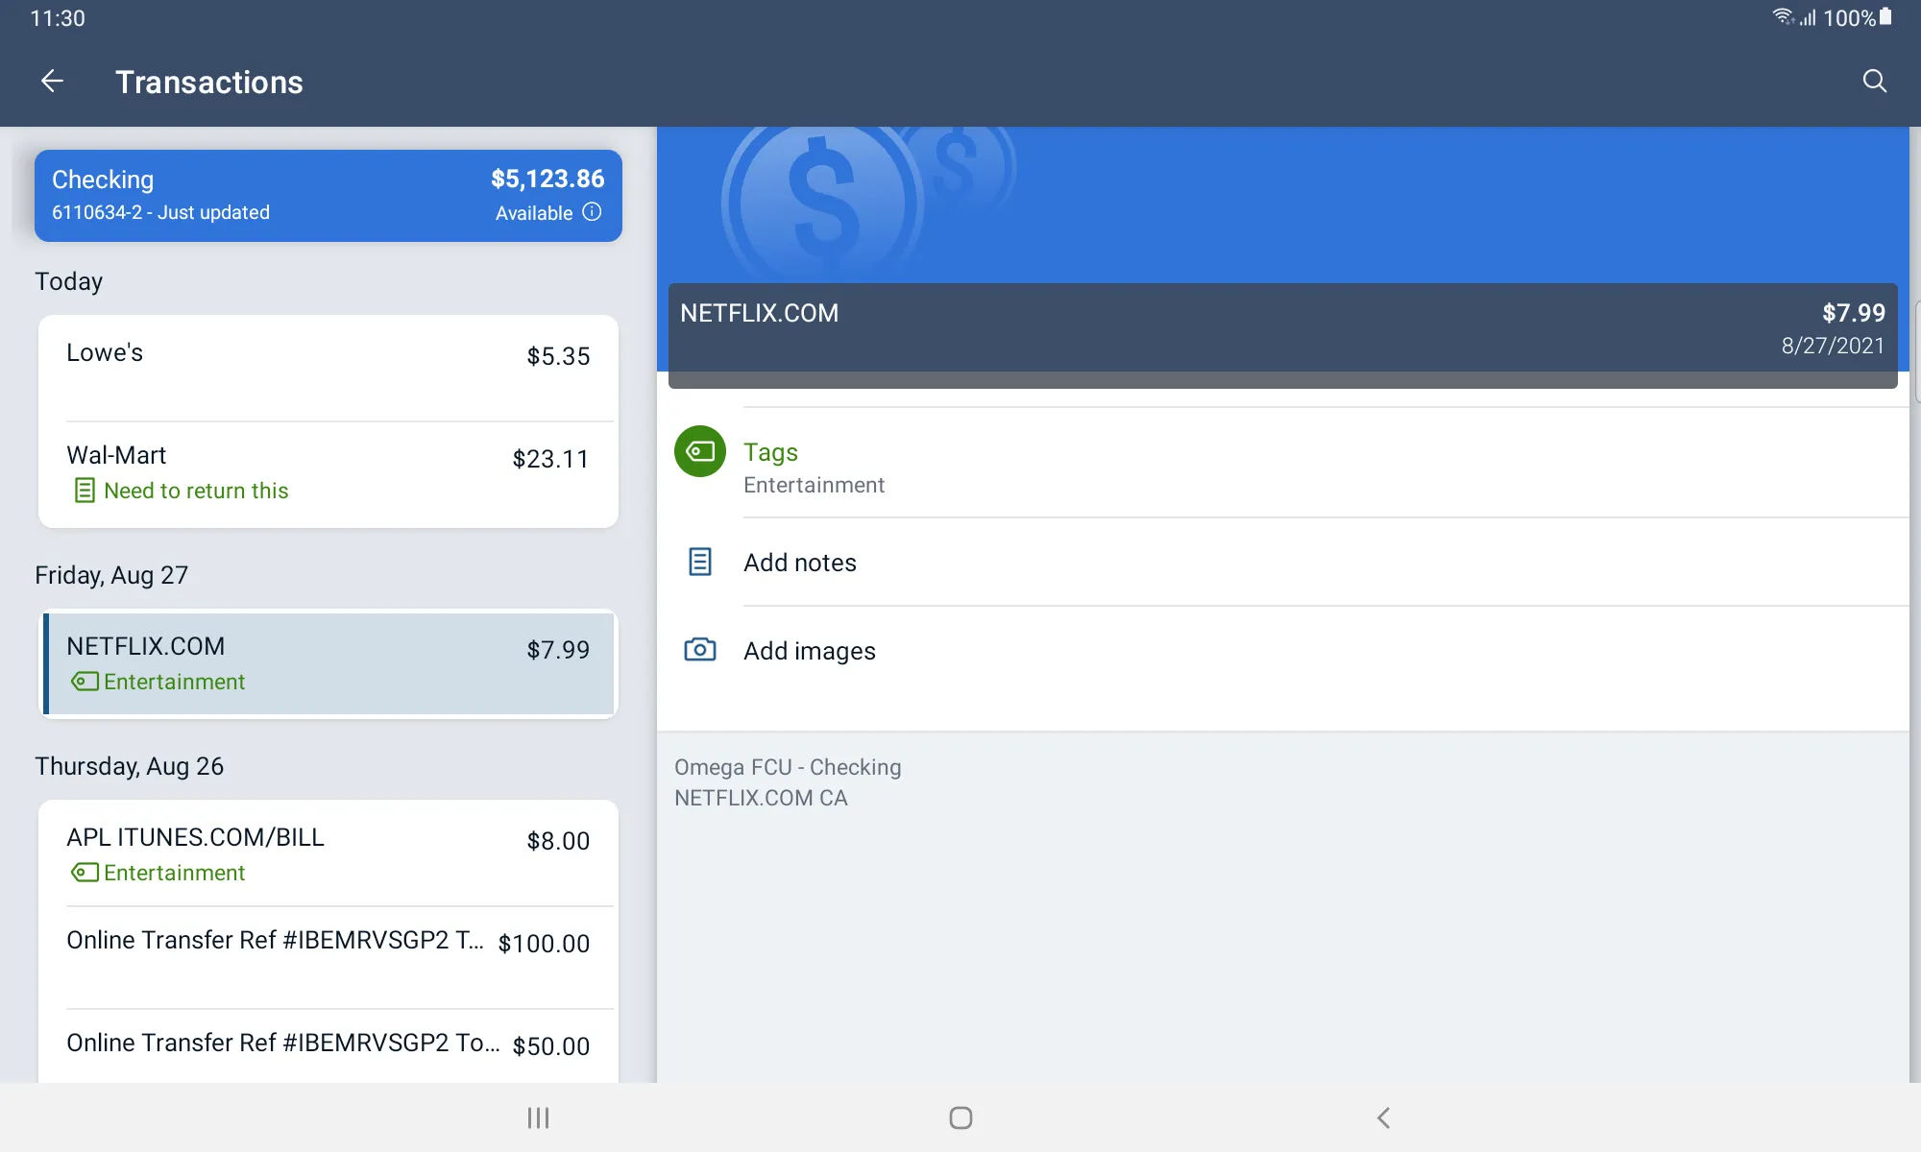Tap account number 6110634-2 text
This screenshot has height=1152, width=1921.
[x=97, y=212]
